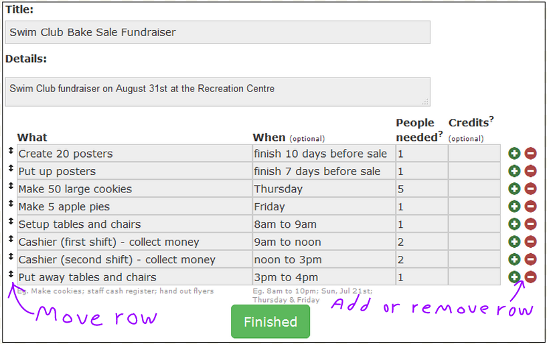Remove the Cashier (first shift) row
This screenshot has height=344, width=547.
coord(530,242)
